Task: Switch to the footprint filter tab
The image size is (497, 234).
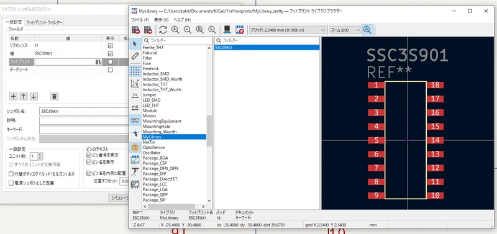Action: pyautogui.click(x=44, y=22)
